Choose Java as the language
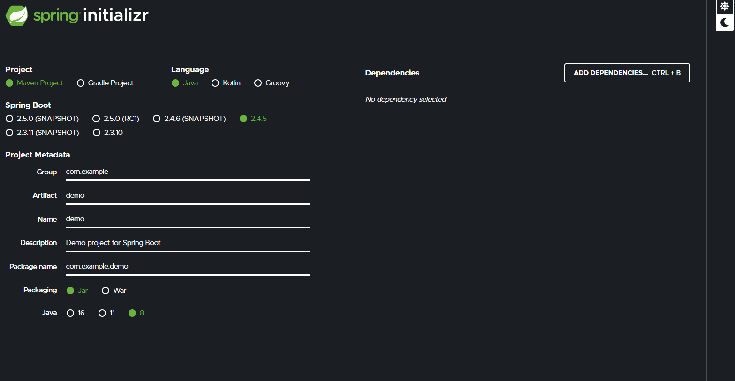 185,83
